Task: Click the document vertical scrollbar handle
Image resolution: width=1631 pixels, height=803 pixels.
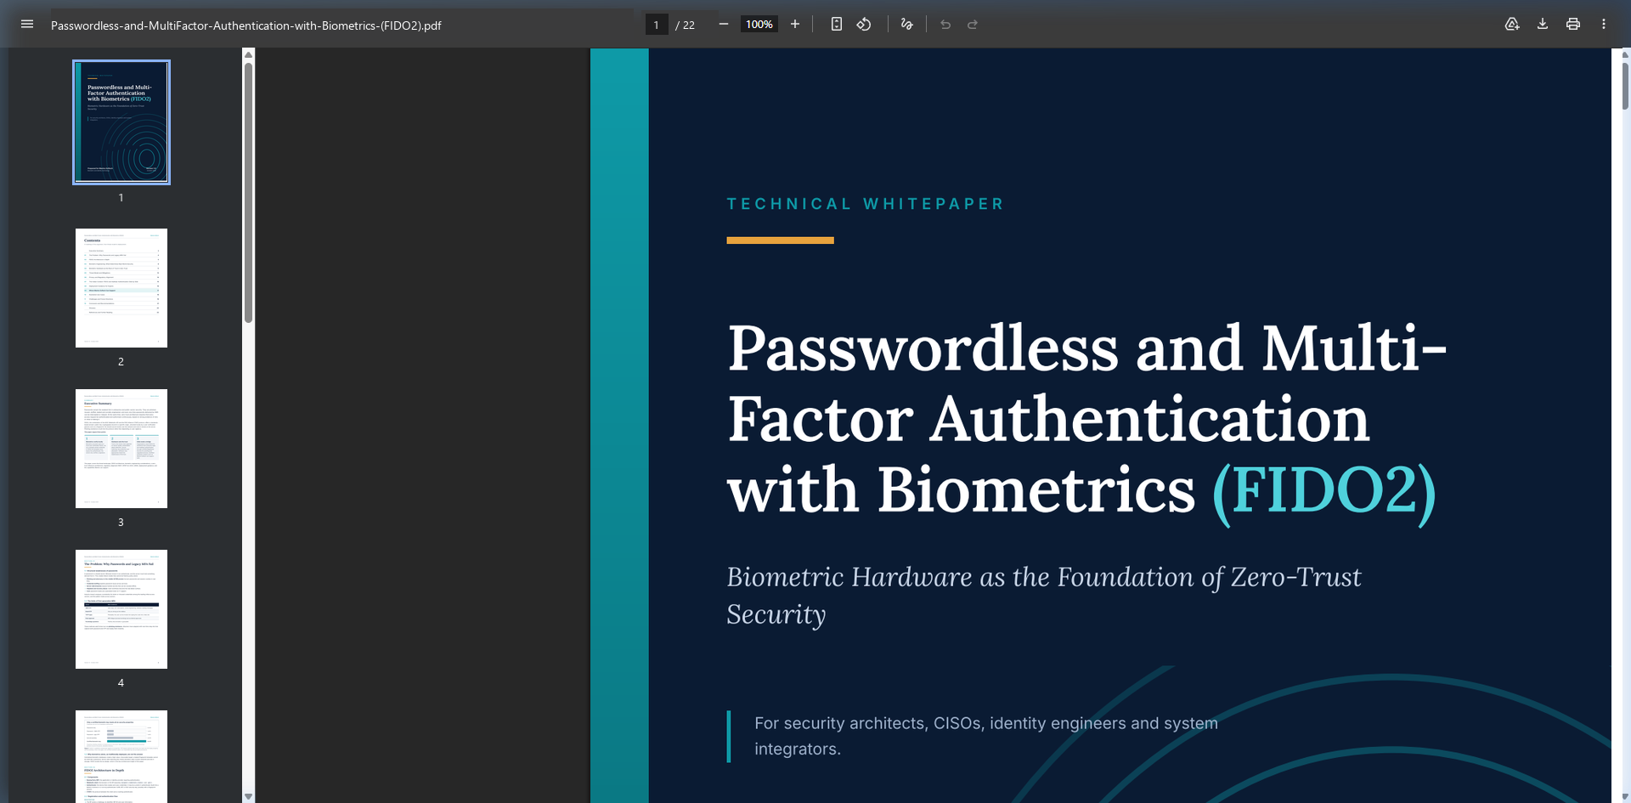Action: (x=1625, y=85)
